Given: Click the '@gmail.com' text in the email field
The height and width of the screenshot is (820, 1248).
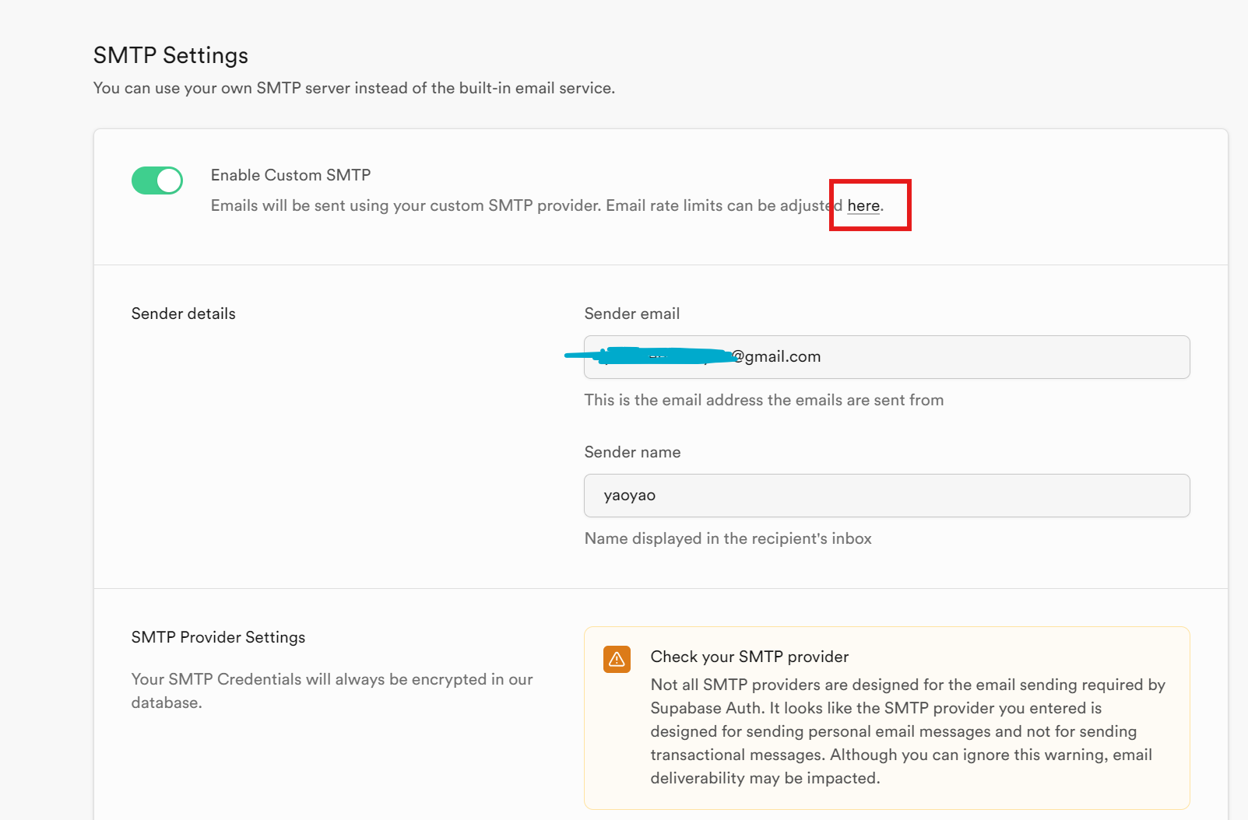Looking at the screenshot, I should pyautogui.click(x=778, y=357).
